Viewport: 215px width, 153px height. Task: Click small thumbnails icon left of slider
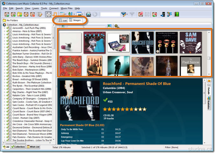coord(63,26)
